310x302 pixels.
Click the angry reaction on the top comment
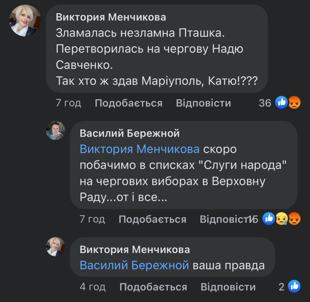(294, 102)
